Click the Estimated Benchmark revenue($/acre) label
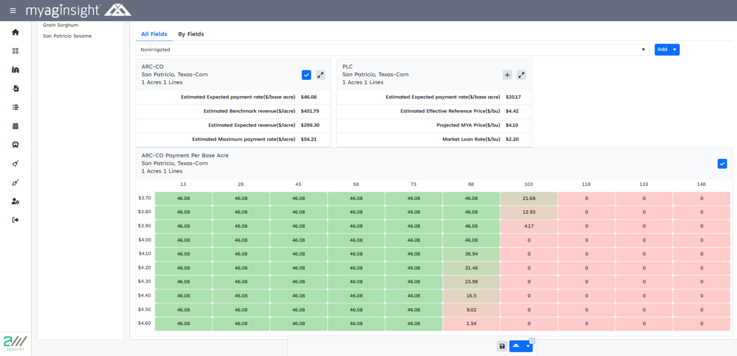737x356 pixels. tap(249, 111)
